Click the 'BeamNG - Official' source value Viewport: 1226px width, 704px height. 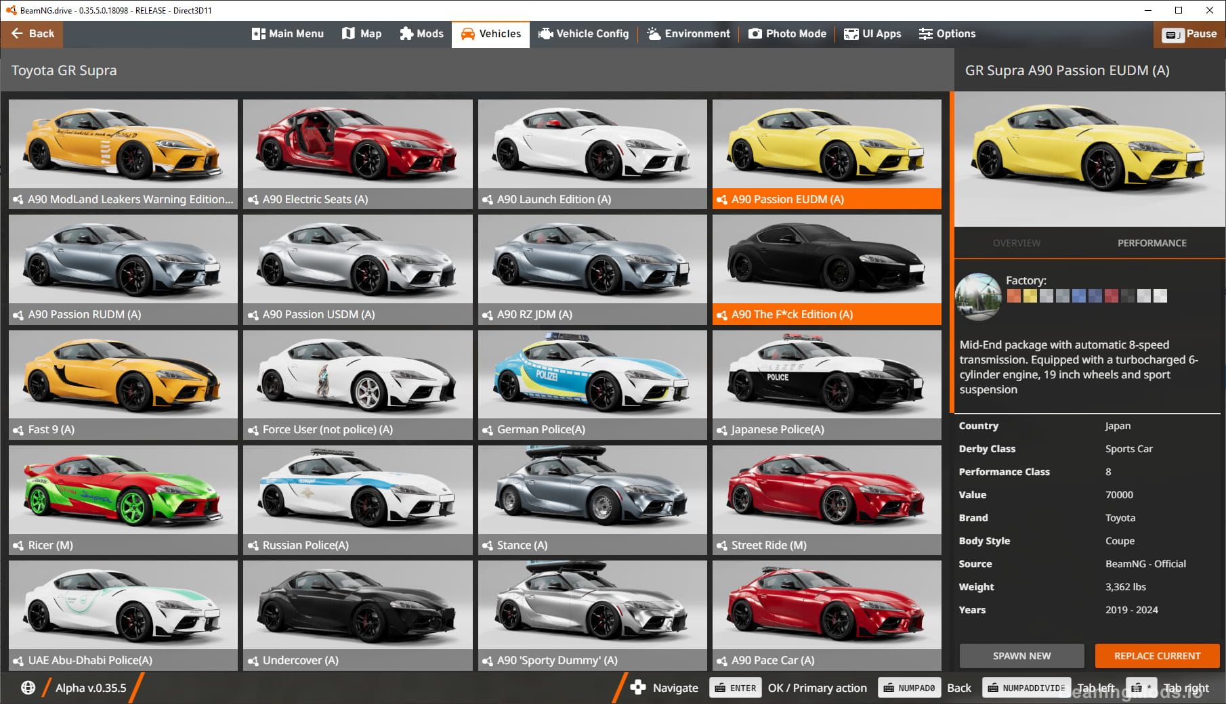(1145, 564)
